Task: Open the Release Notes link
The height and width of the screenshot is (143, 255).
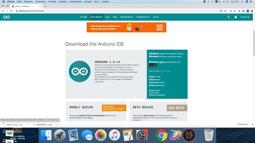Action: coord(155,91)
